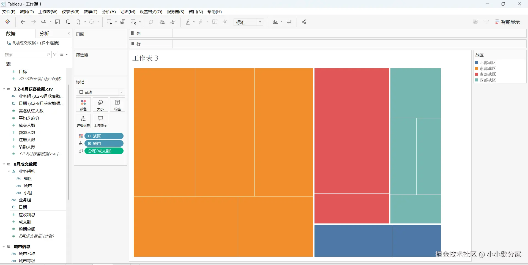Click the 总和(成交额) pill
This screenshot has height=265, width=528.
pos(104,151)
